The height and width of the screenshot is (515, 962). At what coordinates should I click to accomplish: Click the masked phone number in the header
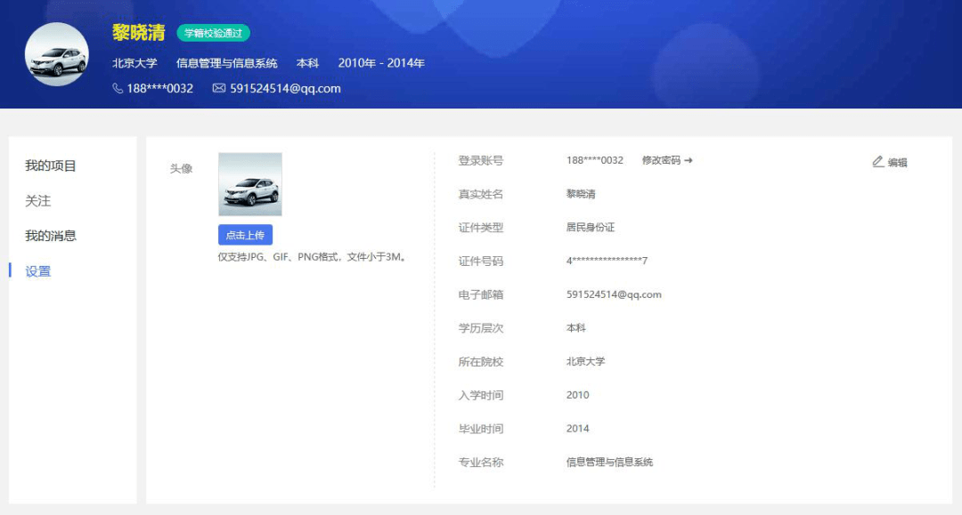coord(159,88)
